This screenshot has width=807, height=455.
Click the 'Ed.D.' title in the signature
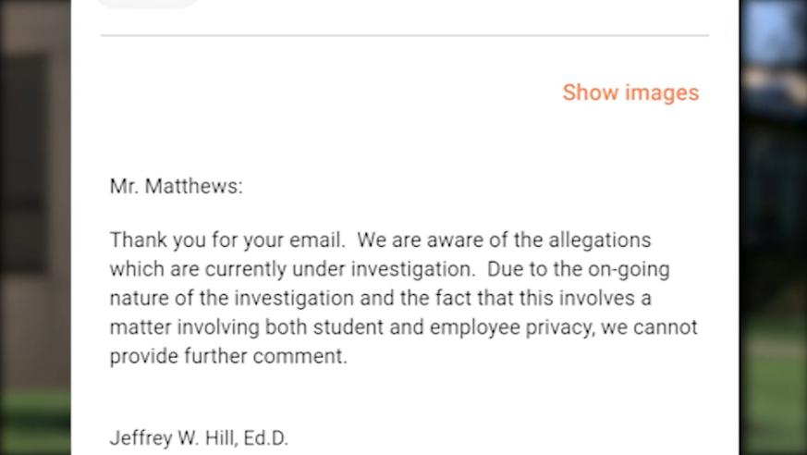tap(265, 438)
